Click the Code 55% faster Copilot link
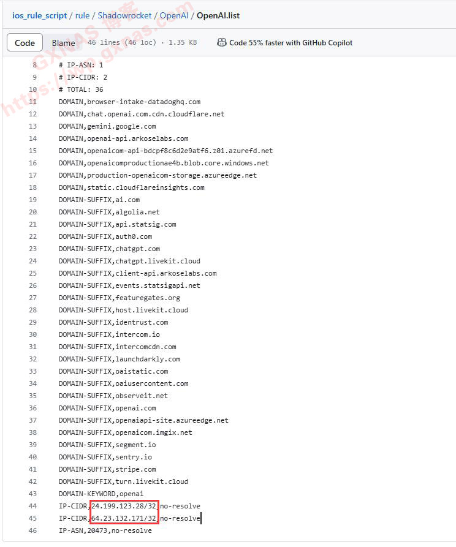456x547 pixels. click(291, 43)
